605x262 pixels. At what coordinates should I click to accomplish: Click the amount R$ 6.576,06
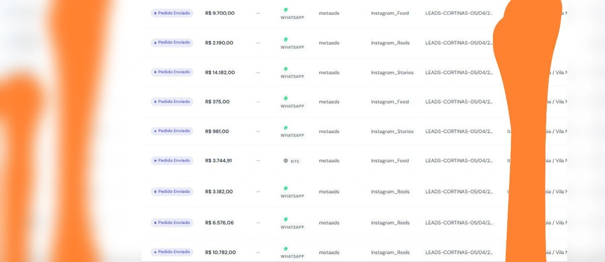point(219,223)
